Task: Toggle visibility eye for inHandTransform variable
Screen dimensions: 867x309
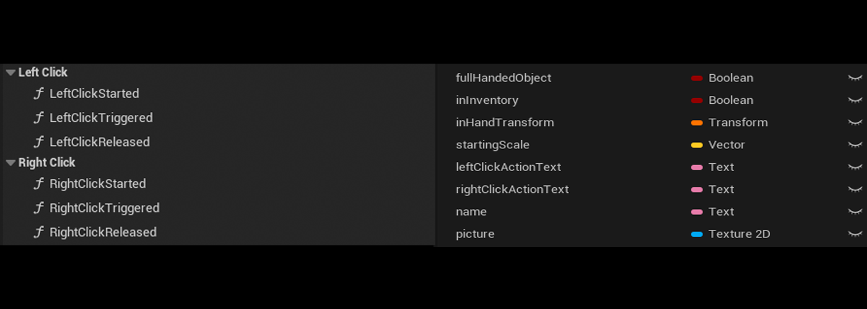Action: 855,123
